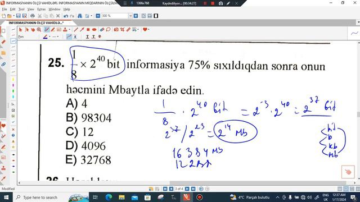Open the View menu
Viewport: 360px width, 202px height.
[x=30, y=10]
